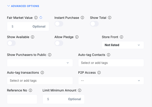Click the Fair Market Value info icon

coord(36,18)
